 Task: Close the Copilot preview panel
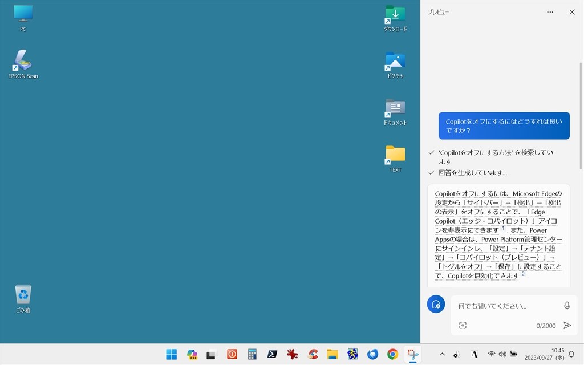(572, 12)
